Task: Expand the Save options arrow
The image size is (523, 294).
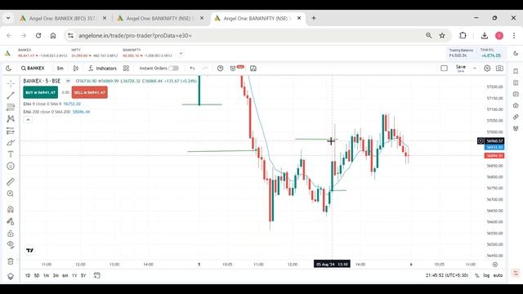Action: click(475, 69)
